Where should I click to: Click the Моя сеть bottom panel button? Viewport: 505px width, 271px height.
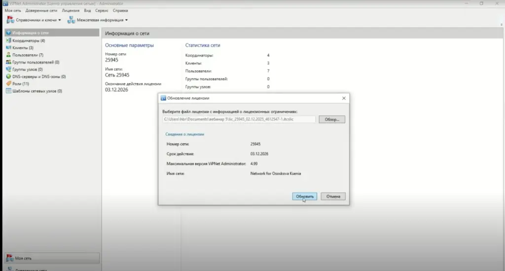click(52, 258)
